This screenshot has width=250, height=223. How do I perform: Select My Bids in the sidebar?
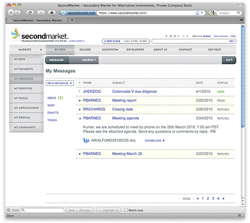(x=26, y=59)
